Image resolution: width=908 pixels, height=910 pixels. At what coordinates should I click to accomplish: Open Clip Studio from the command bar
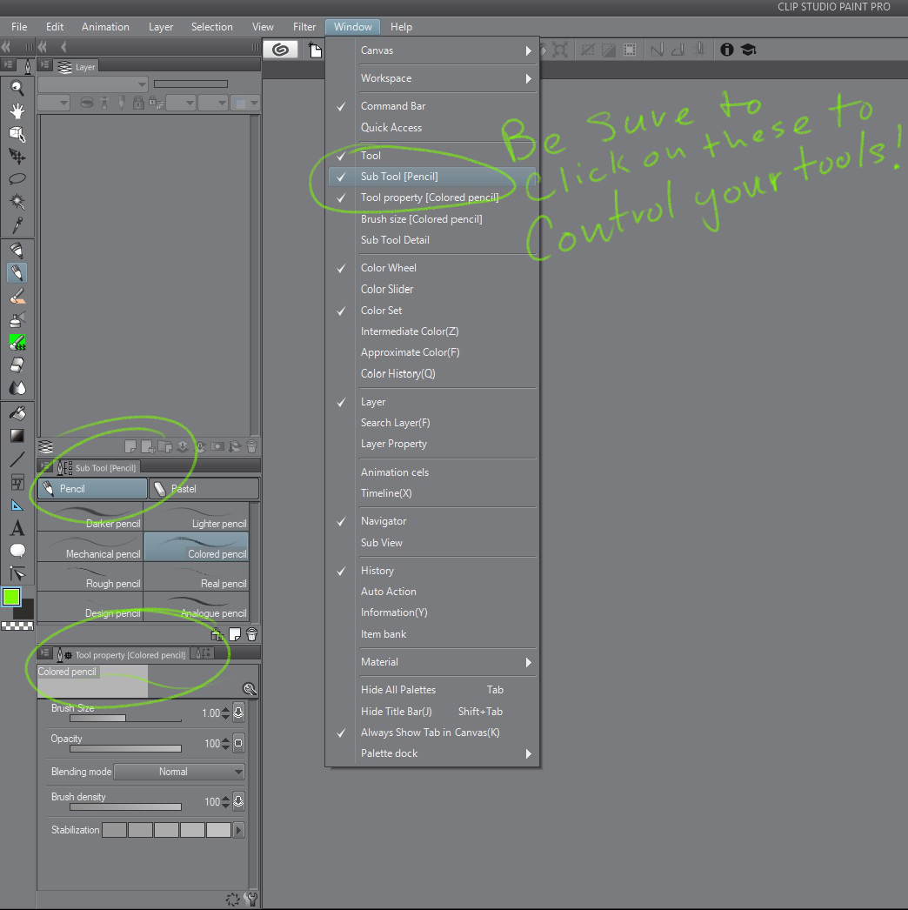coord(281,50)
